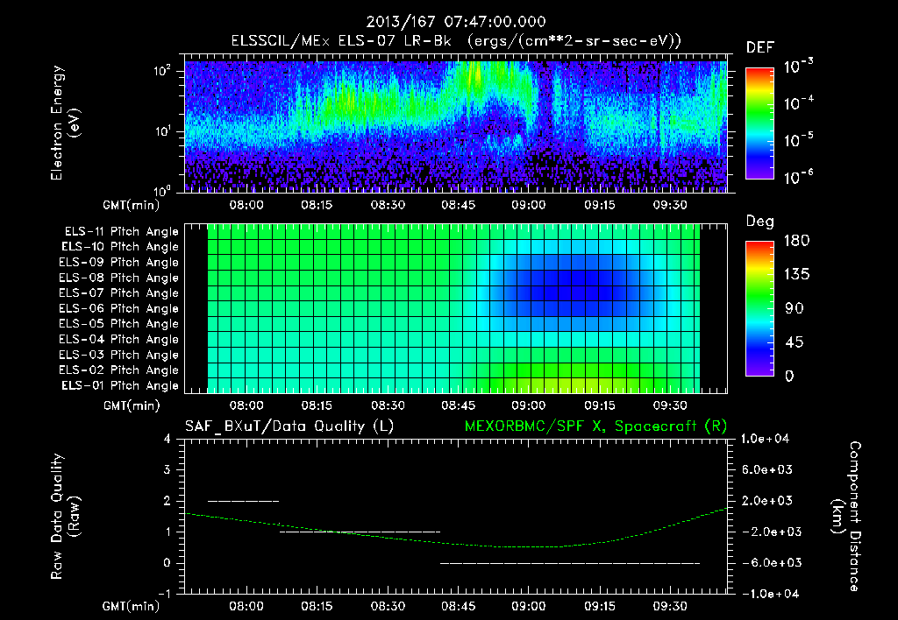898x620 pixels.
Task: Click the DEF colorbar title
Action: [x=759, y=48]
